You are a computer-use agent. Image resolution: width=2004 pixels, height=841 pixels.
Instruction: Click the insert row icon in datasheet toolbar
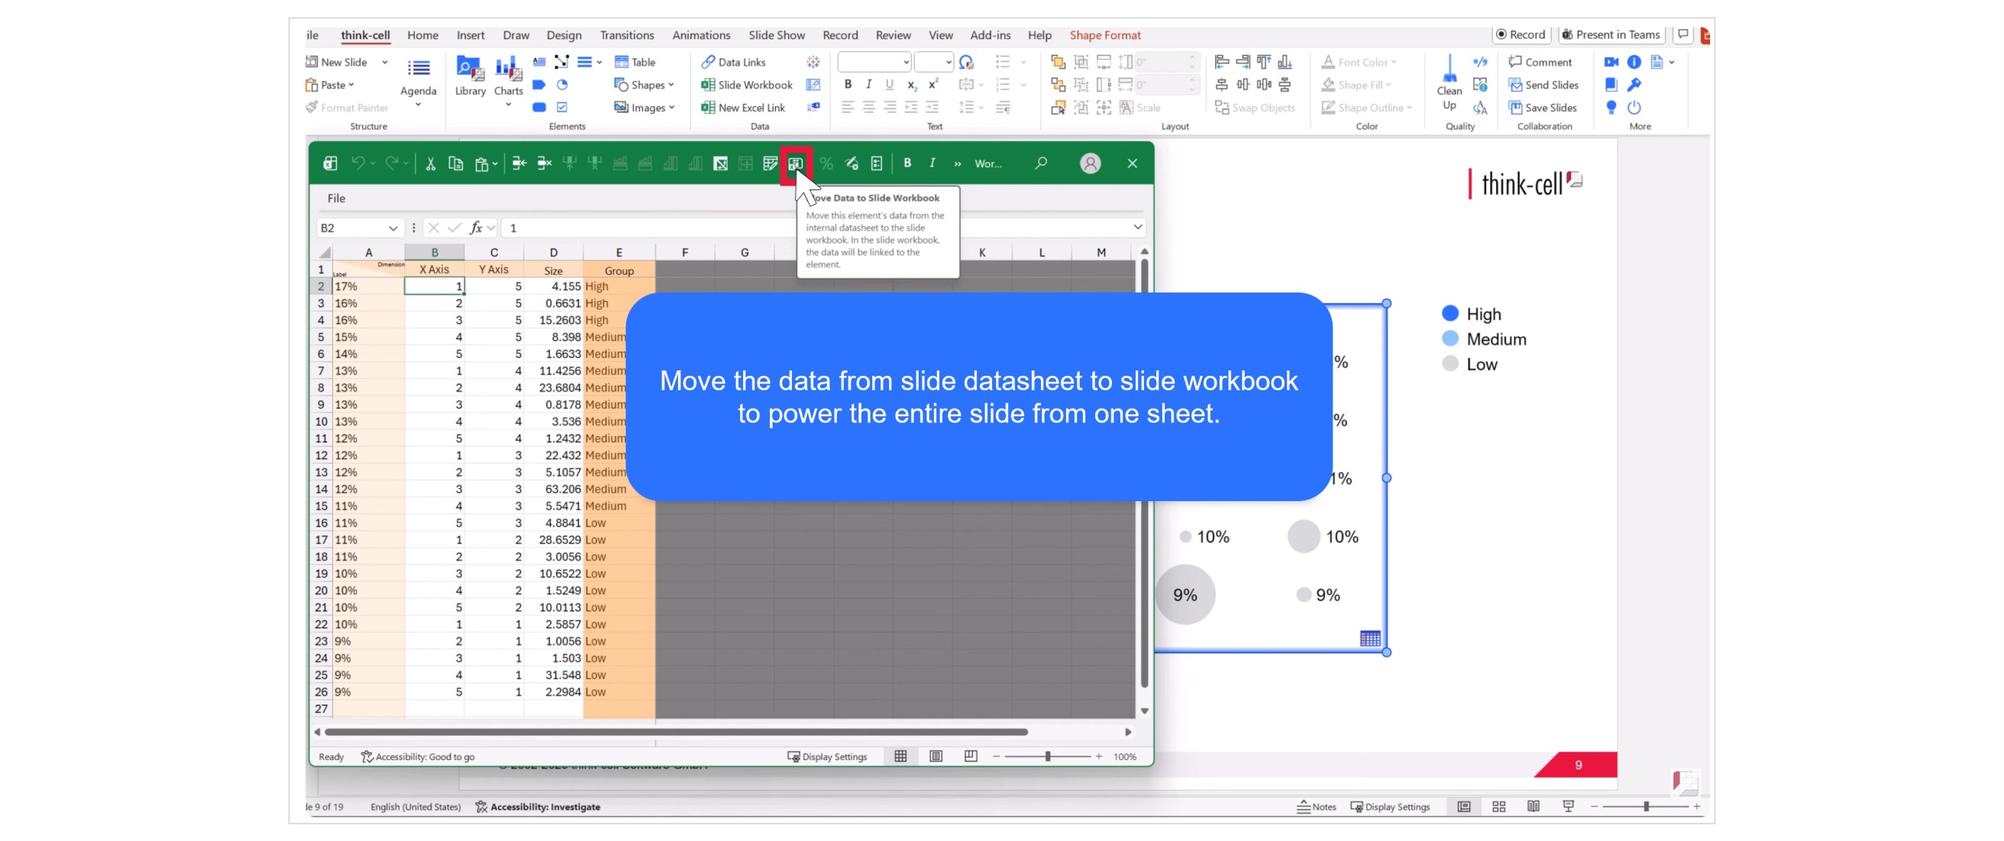coord(519,163)
